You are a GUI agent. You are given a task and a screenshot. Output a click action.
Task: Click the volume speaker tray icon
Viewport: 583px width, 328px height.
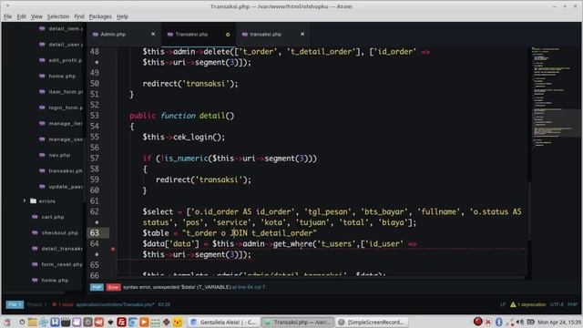(520, 322)
